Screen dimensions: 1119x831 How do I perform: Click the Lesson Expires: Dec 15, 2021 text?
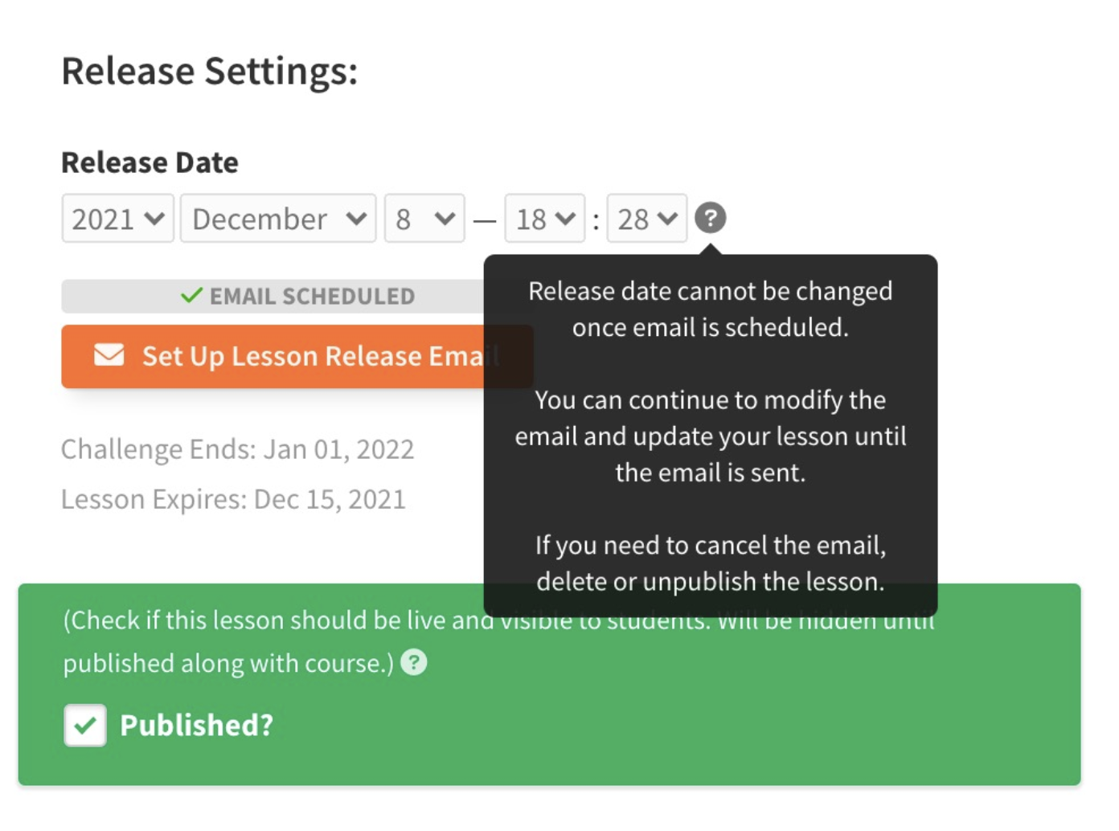click(233, 499)
